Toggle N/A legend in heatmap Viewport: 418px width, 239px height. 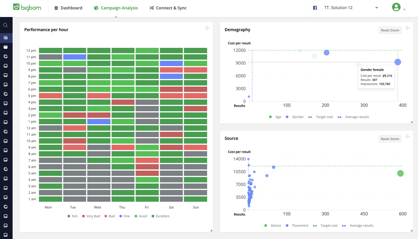(73, 216)
